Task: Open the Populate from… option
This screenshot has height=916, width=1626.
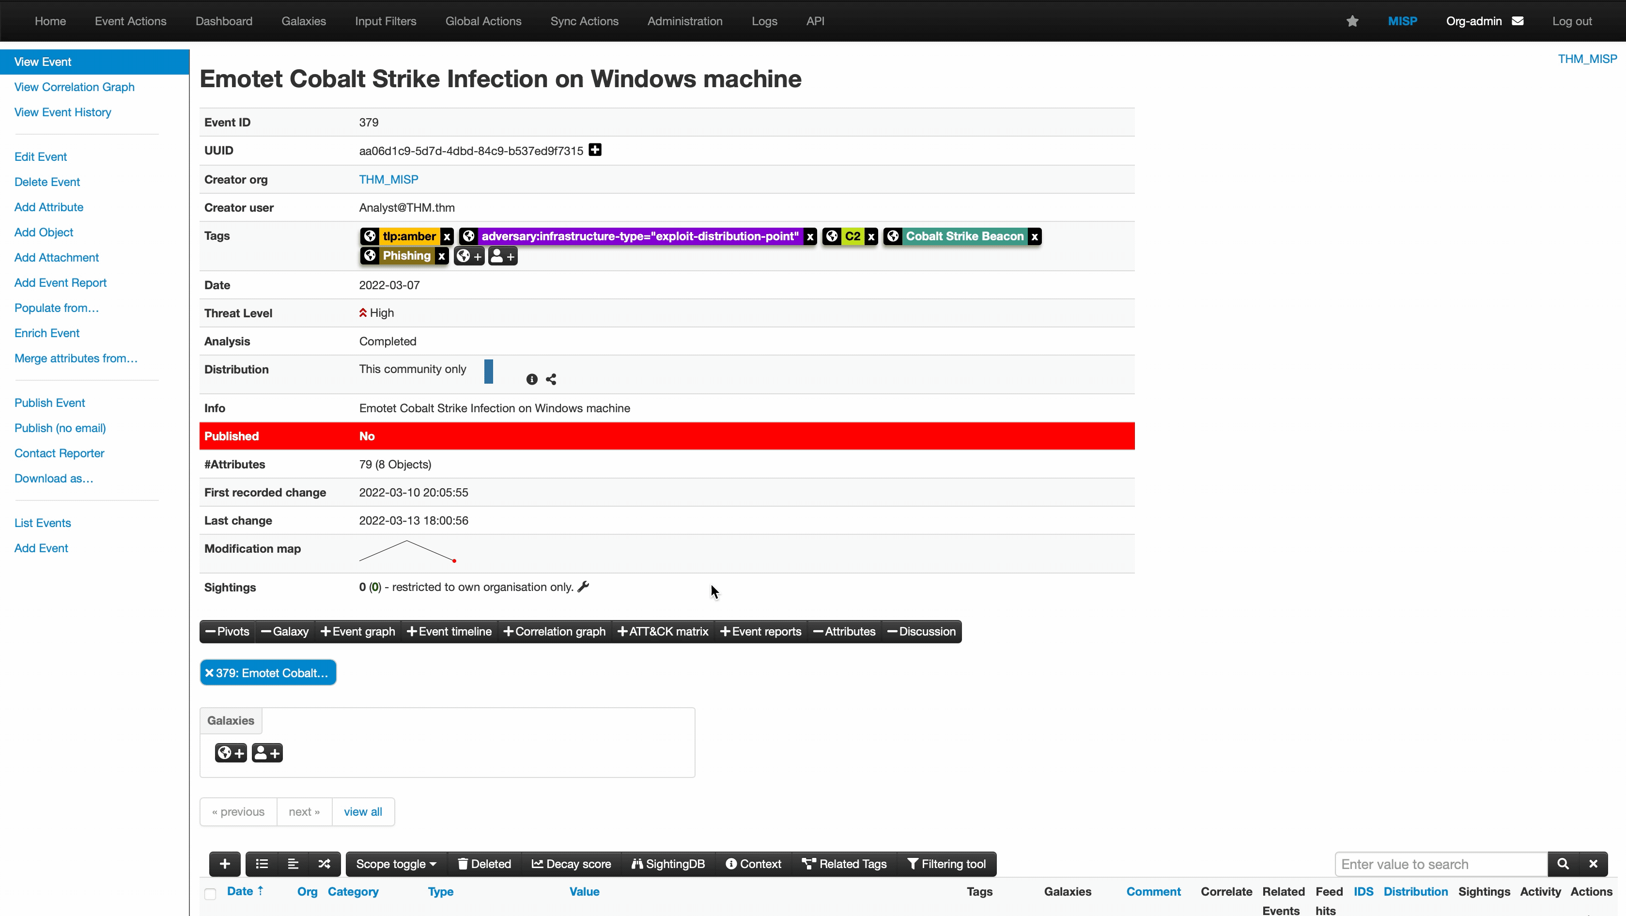Action: [57, 308]
